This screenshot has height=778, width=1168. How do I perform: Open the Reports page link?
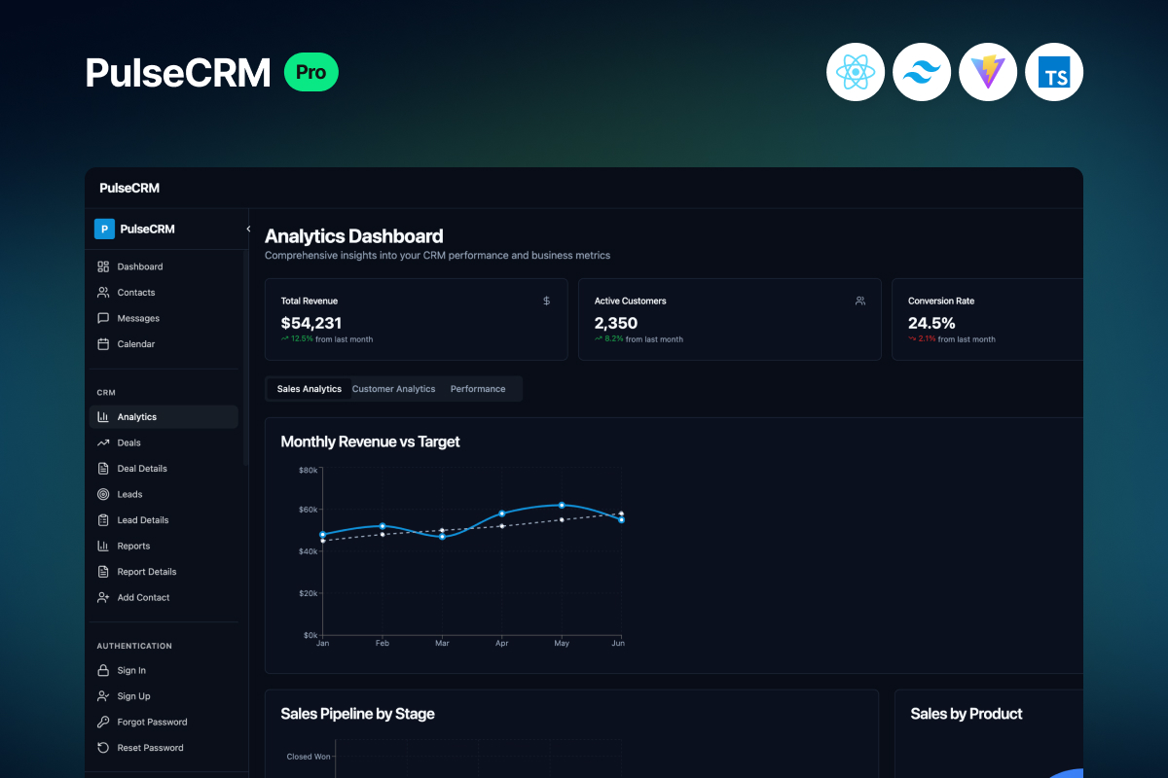[x=164, y=547]
